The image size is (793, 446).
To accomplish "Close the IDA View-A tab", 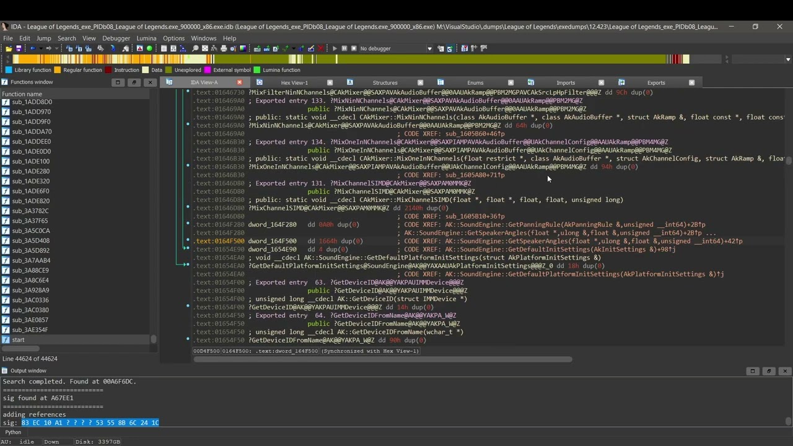I will [239, 82].
